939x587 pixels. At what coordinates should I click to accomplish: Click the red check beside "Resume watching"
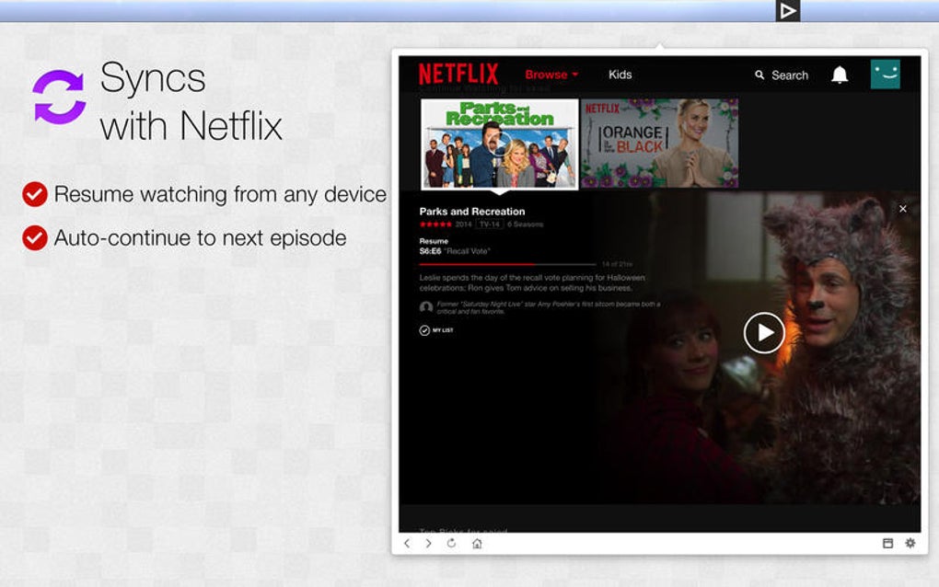pyautogui.click(x=35, y=194)
